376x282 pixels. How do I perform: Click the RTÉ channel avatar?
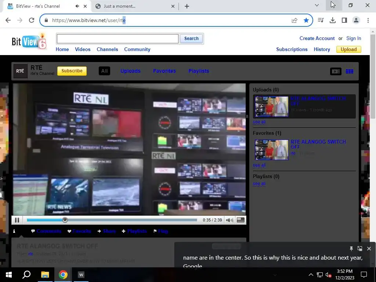coord(21,71)
